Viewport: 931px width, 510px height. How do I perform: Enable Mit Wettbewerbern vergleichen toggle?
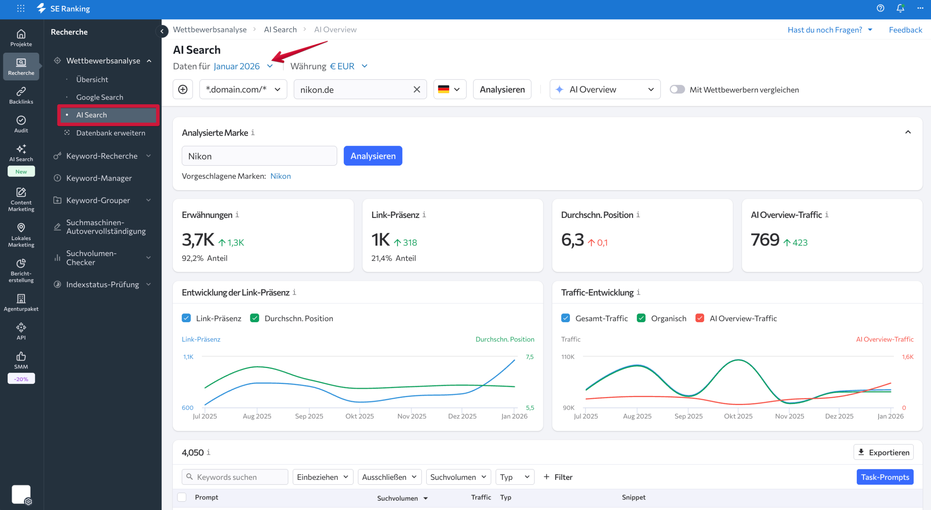point(677,89)
